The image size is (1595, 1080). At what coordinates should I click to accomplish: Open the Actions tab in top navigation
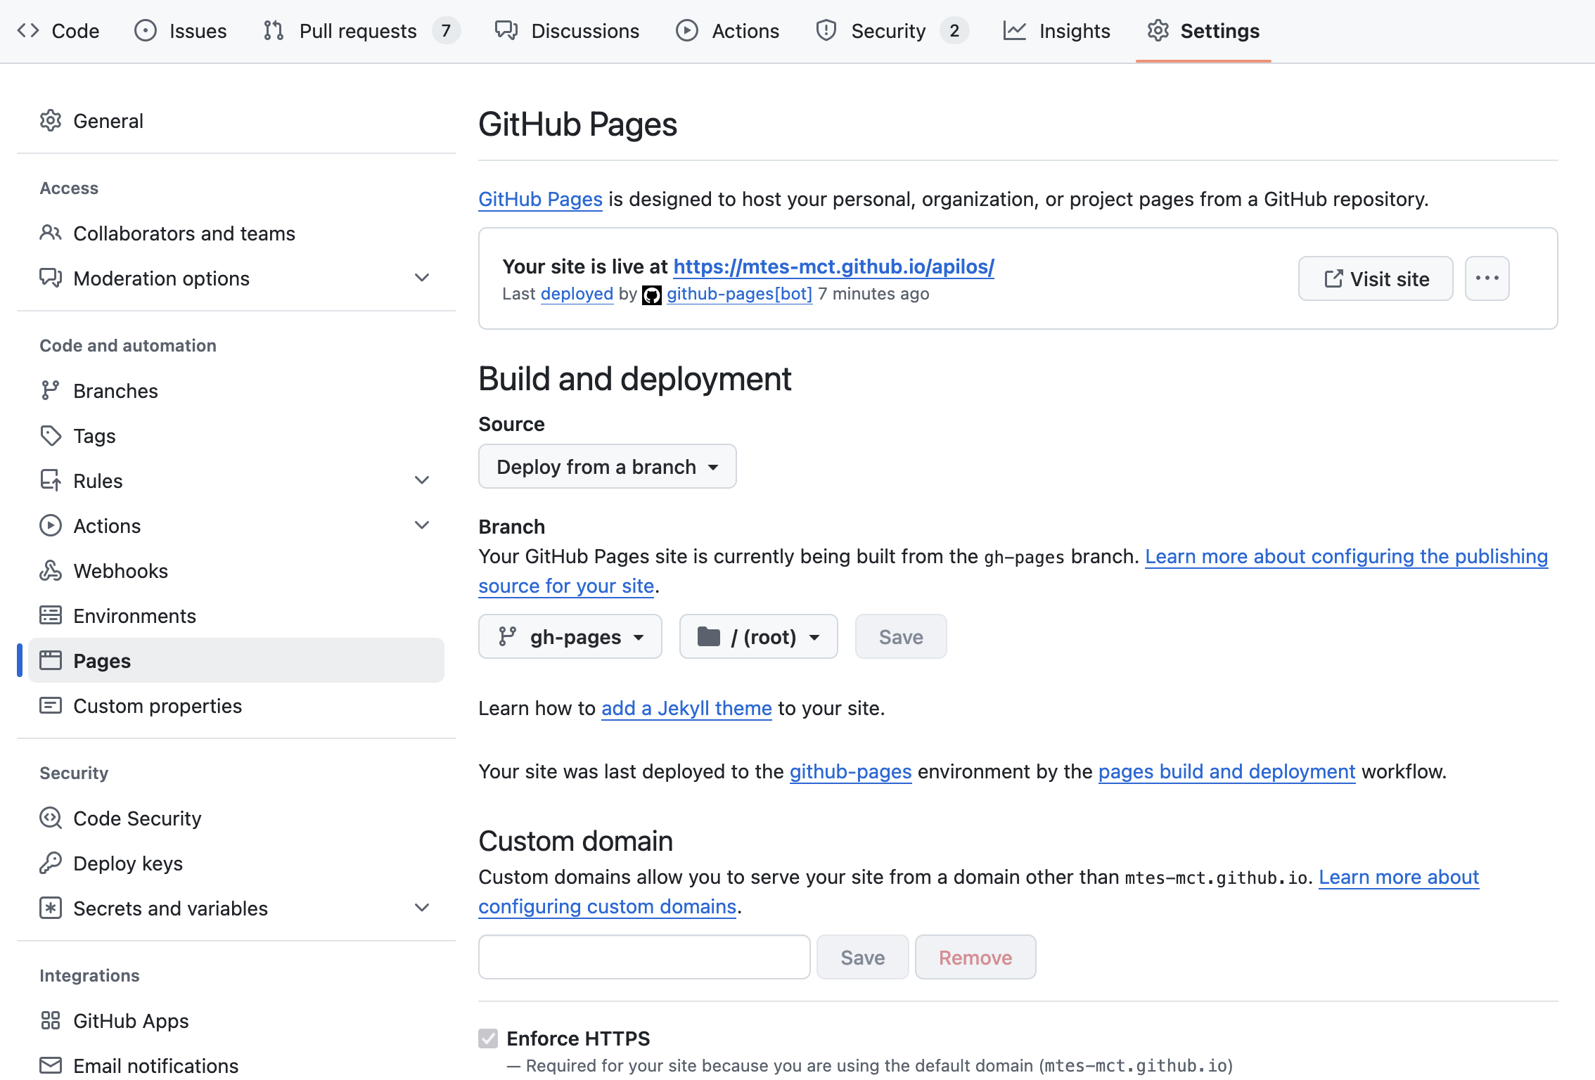[x=727, y=31]
